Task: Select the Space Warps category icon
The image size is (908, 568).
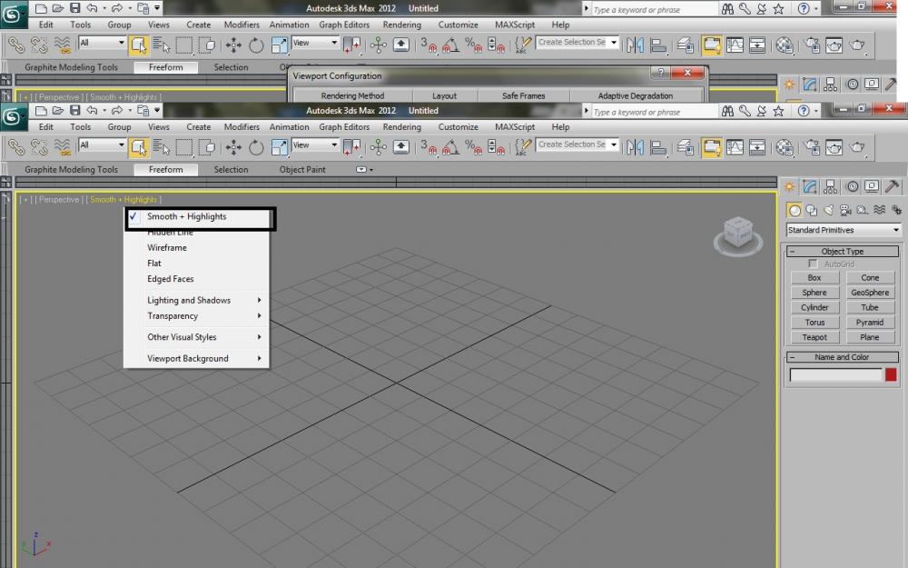Action: tap(879, 210)
